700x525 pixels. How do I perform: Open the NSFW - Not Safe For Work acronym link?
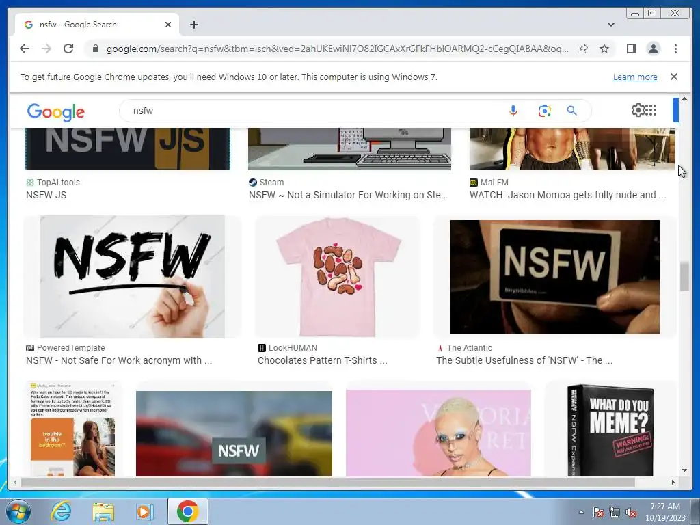(119, 360)
